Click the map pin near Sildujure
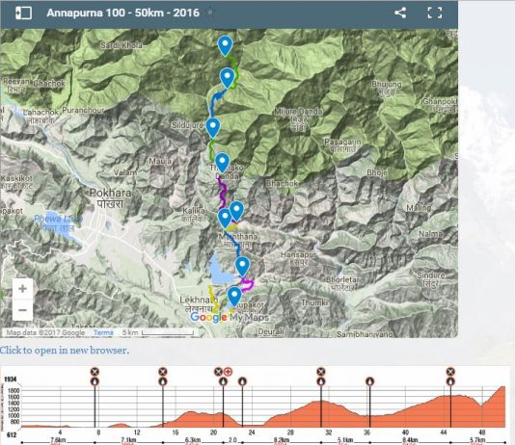 pos(213,128)
